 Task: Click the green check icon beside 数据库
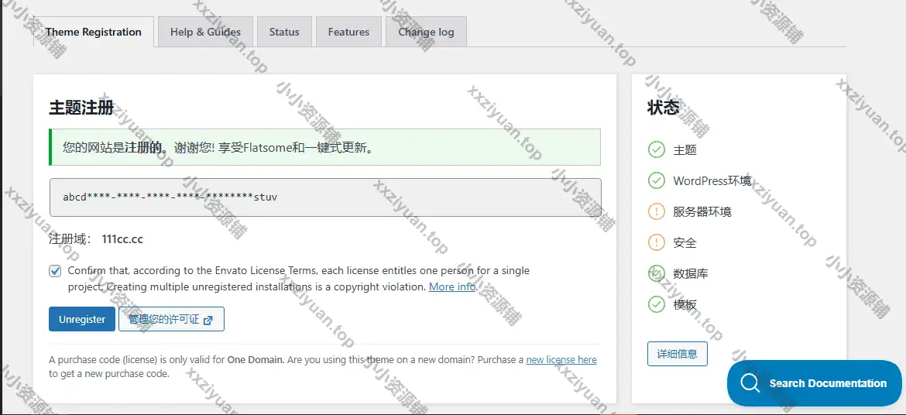[656, 273]
